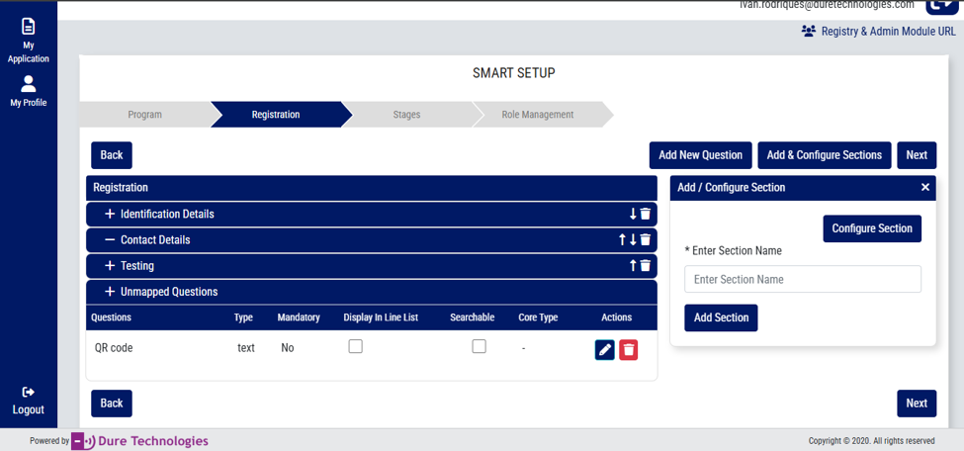Click Add & Configure Sections button

824,155
